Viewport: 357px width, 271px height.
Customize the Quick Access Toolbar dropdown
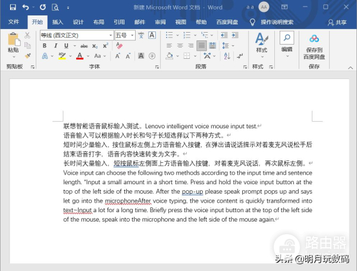pos(68,8)
